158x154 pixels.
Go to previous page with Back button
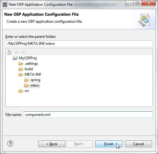[52, 144]
